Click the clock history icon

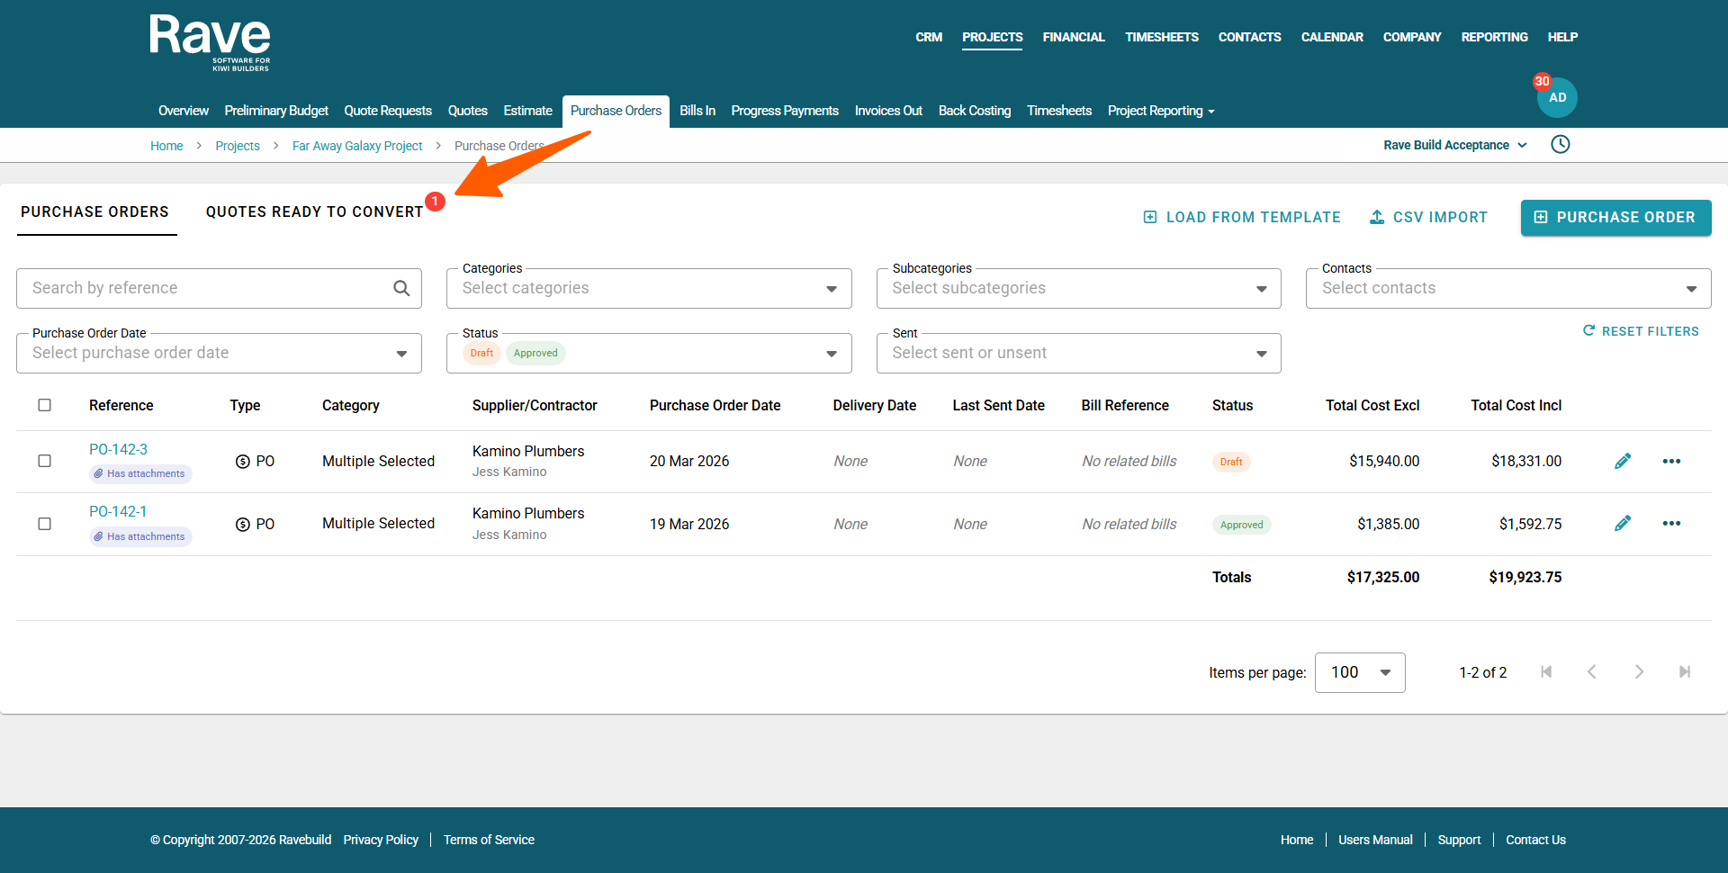pyautogui.click(x=1560, y=145)
